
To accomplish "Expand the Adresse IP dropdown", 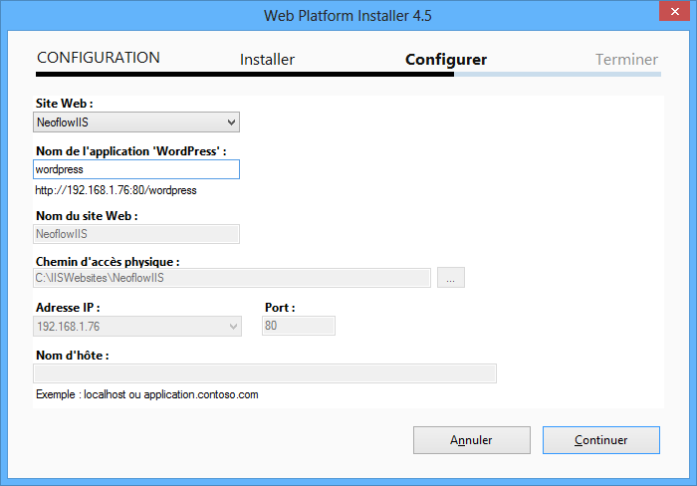I will [x=137, y=326].
